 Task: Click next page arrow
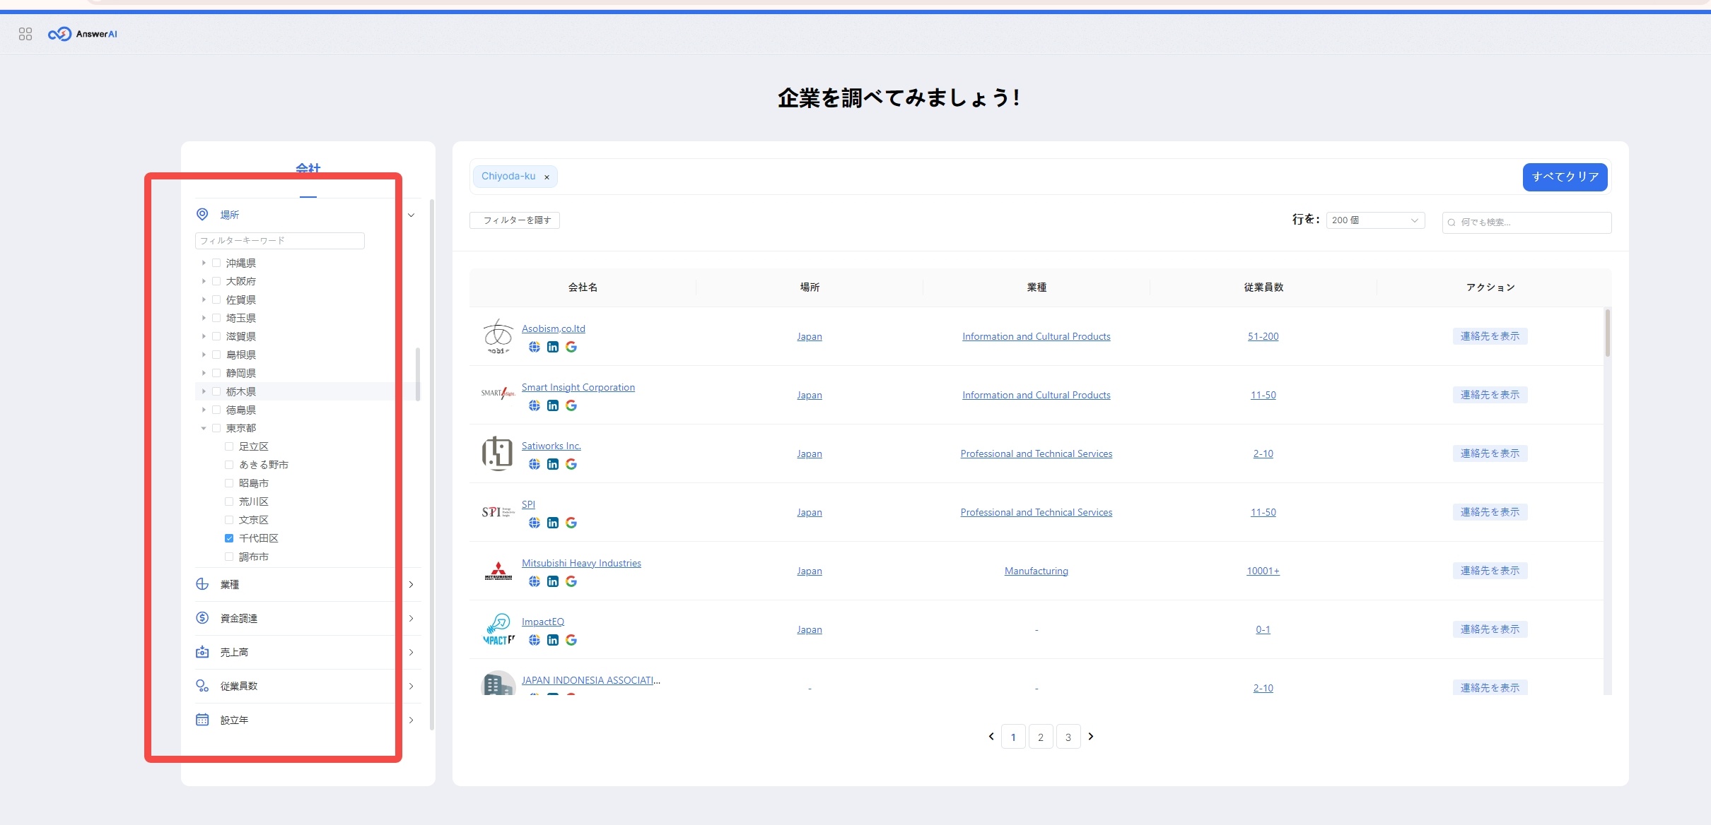click(x=1091, y=736)
